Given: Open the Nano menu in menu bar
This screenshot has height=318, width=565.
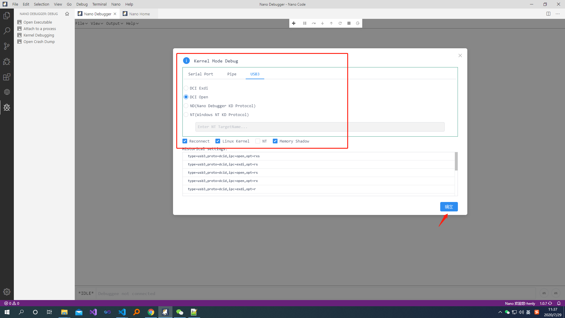Looking at the screenshot, I should (116, 4).
